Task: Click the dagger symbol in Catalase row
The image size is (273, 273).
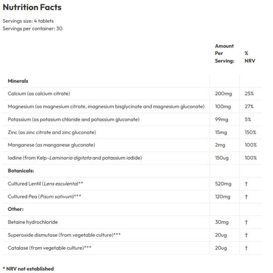Action: pyautogui.click(x=246, y=248)
